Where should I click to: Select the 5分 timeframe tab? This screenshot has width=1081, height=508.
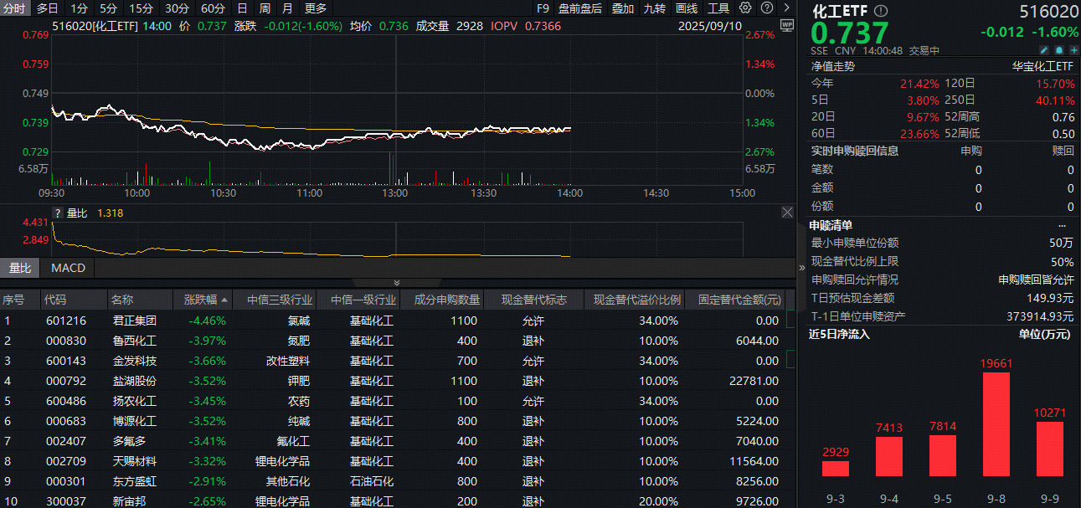click(x=108, y=8)
